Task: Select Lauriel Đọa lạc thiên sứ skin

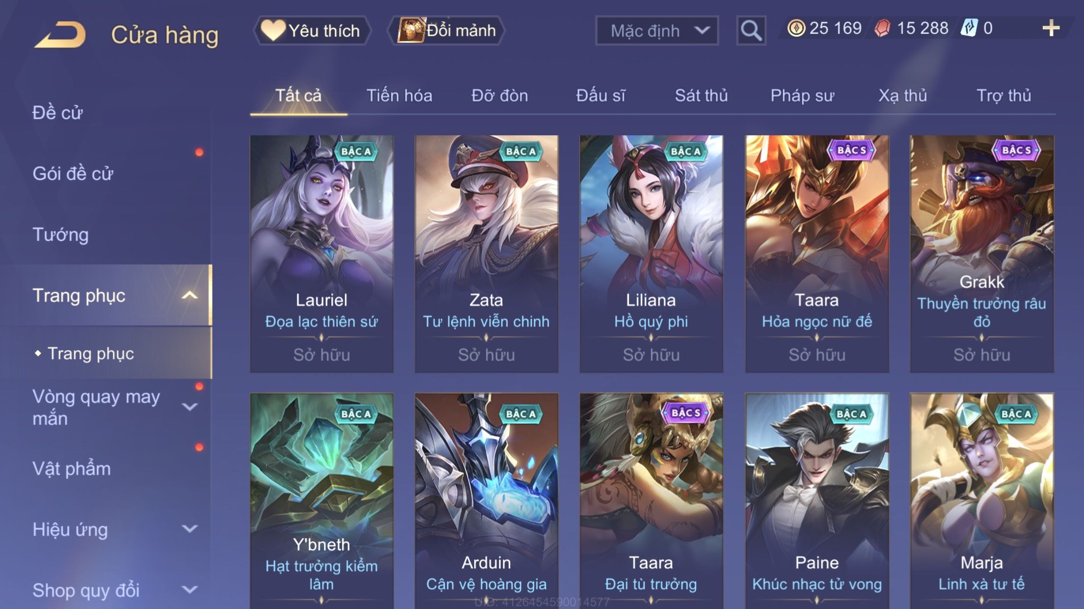Action: [x=322, y=254]
